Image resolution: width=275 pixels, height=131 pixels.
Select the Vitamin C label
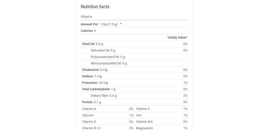(143, 109)
